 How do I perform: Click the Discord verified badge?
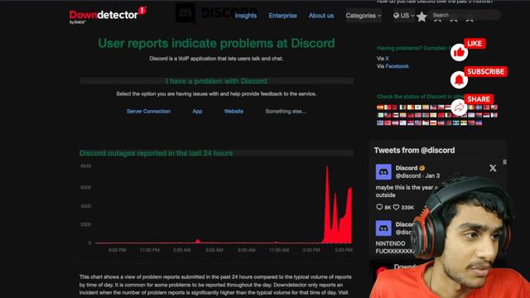(422, 168)
